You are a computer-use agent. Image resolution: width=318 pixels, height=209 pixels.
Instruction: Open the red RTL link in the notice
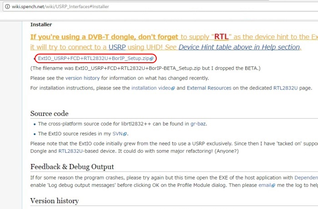[x=221, y=37]
